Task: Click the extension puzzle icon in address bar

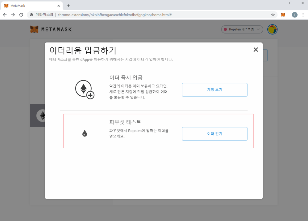Action: point(31,15)
